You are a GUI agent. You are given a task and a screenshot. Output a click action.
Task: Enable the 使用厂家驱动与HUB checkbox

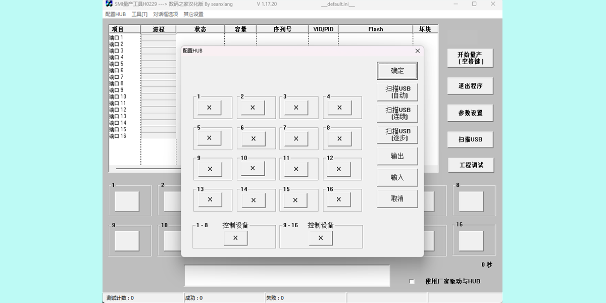[x=412, y=281]
